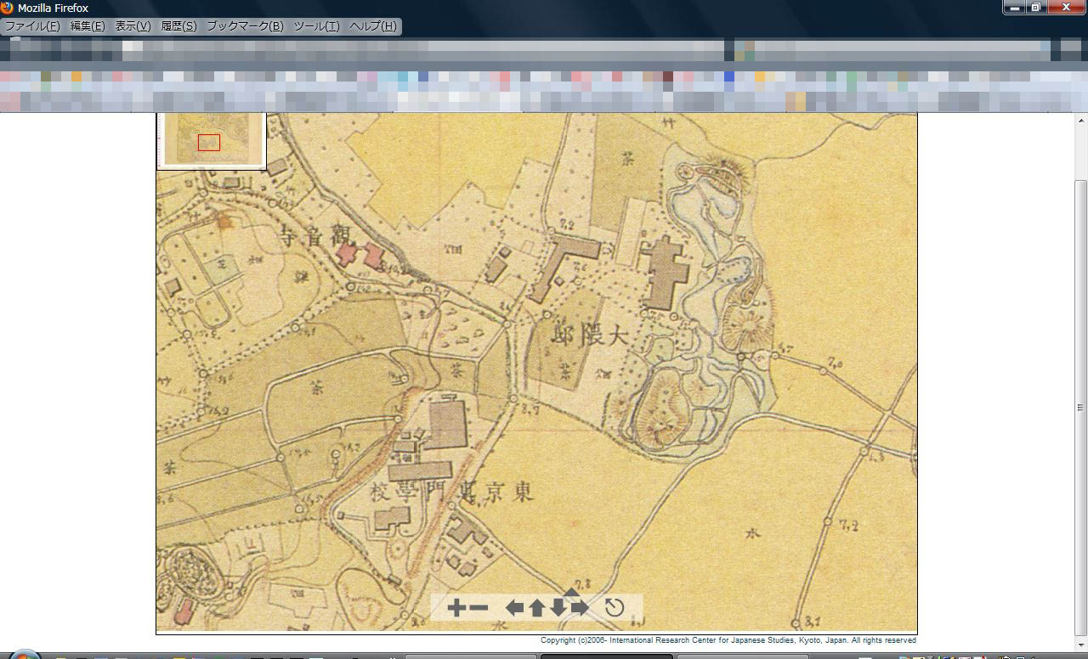Screen dimensions: 1088x659
Task: Expand the 履歴(S) history menu
Action: coord(178,26)
